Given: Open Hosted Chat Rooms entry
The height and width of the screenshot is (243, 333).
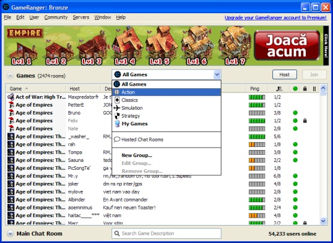Looking at the screenshot, I should pyautogui.click(x=166, y=140).
